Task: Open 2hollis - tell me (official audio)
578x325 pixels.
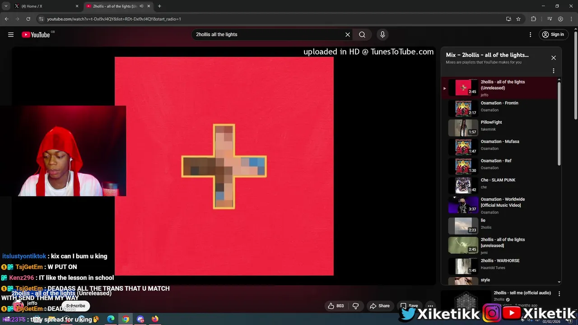Action: tap(522, 293)
